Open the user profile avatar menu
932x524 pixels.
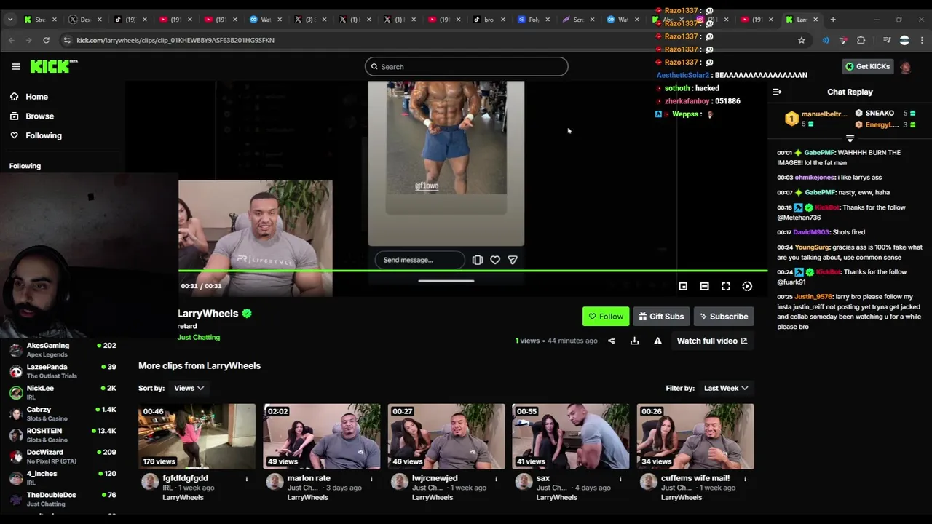905,67
